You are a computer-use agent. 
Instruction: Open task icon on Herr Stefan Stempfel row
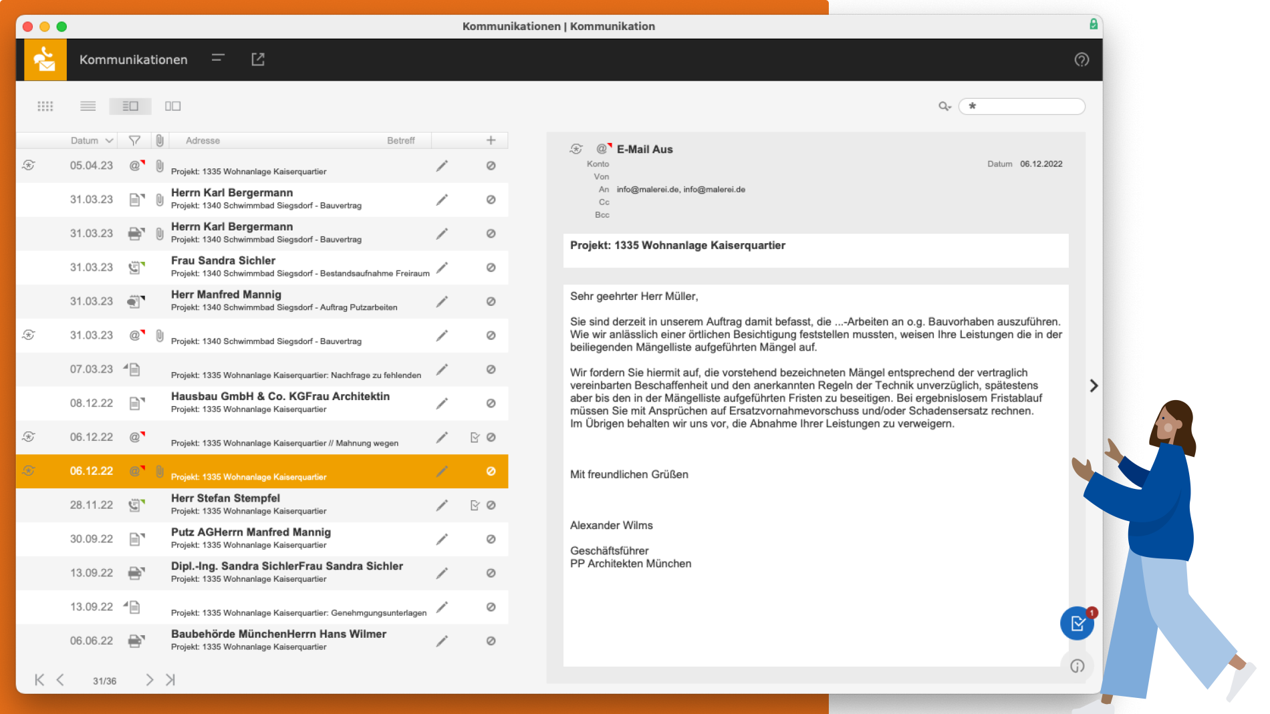pos(475,506)
